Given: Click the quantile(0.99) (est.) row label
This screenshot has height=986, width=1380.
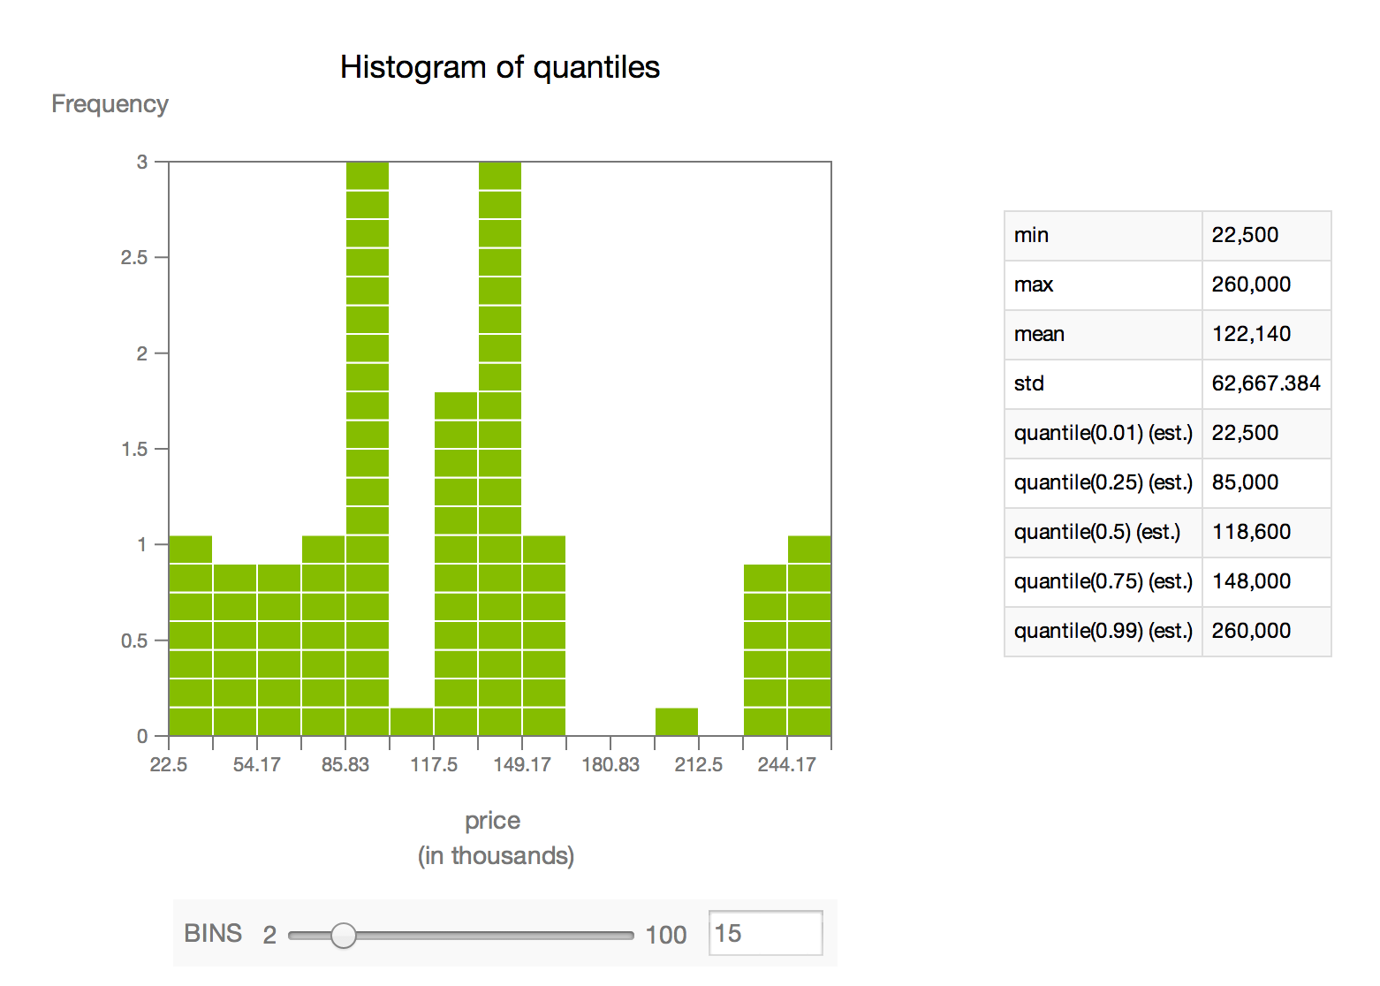Looking at the screenshot, I should click(x=1103, y=631).
